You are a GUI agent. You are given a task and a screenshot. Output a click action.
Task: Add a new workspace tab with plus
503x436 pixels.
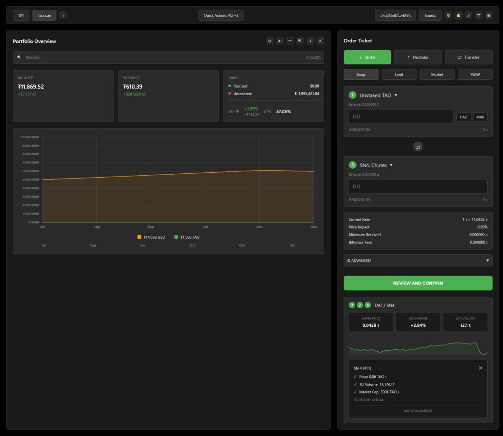pos(63,15)
